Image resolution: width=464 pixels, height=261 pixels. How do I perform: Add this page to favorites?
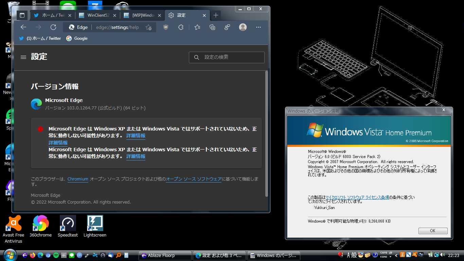[148, 27]
